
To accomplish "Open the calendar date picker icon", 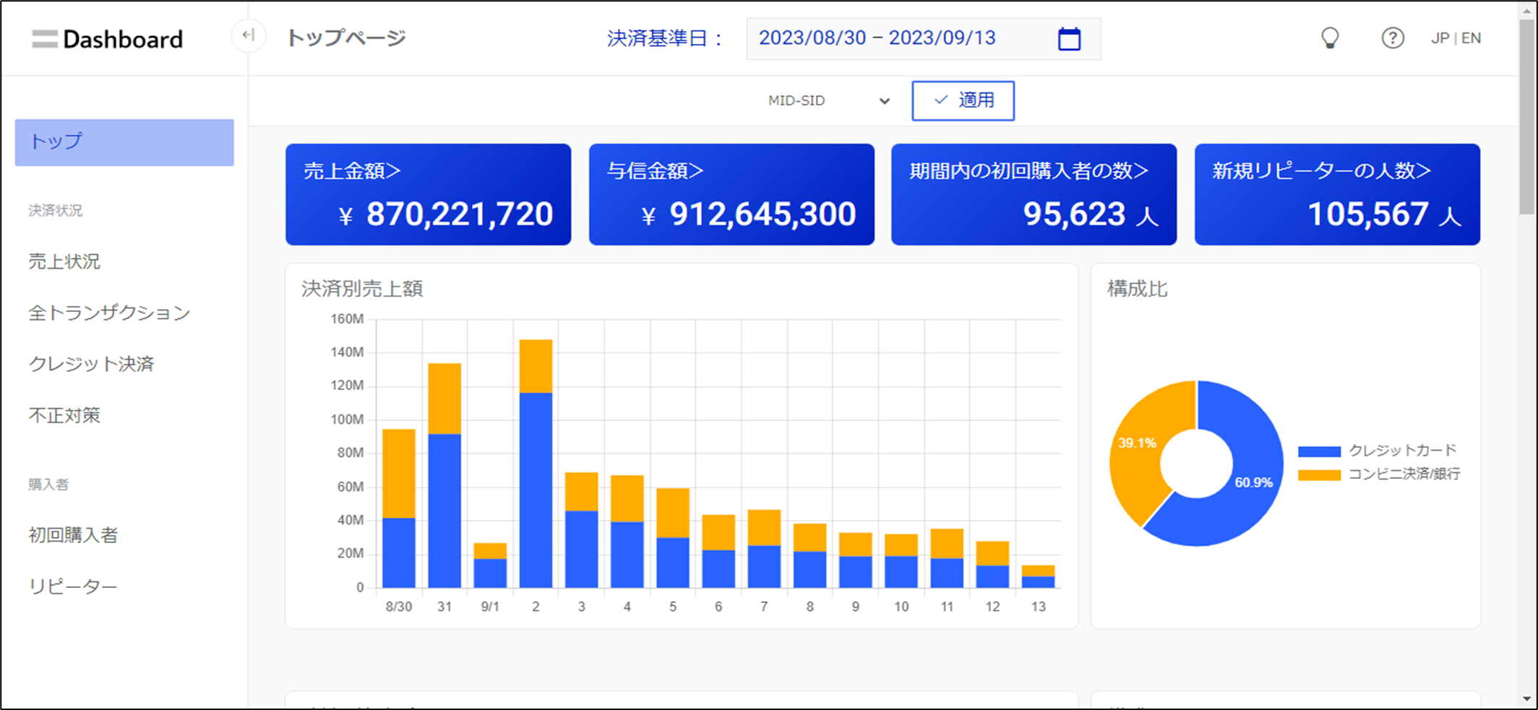I will point(1069,38).
